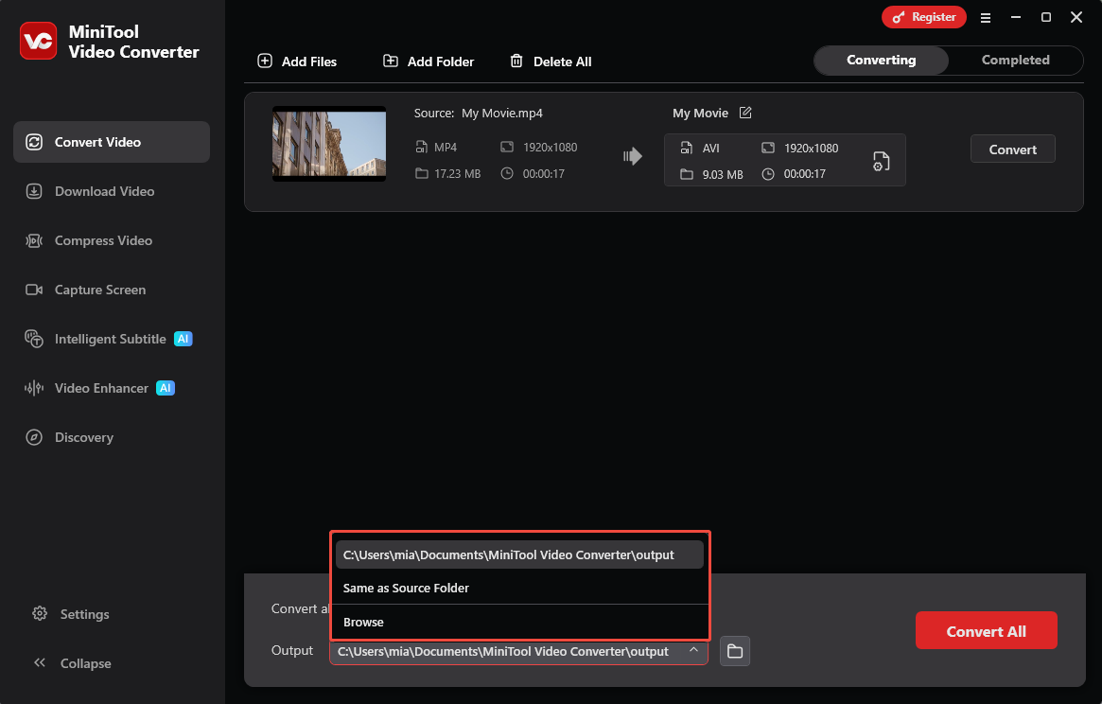Click the Download Video arrow icon
Image resolution: width=1102 pixels, height=704 pixels.
click(34, 191)
